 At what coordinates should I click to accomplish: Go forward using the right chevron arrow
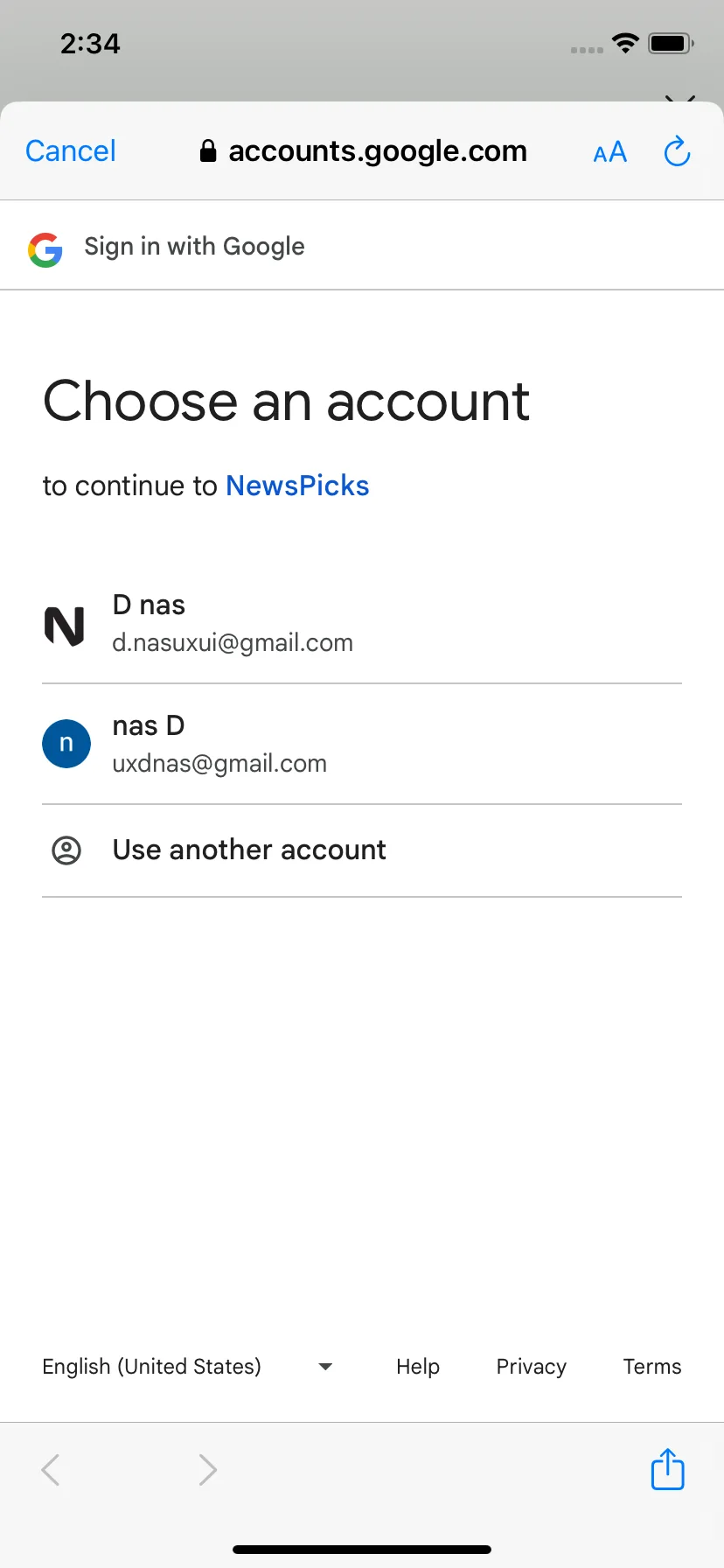coord(207,1470)
